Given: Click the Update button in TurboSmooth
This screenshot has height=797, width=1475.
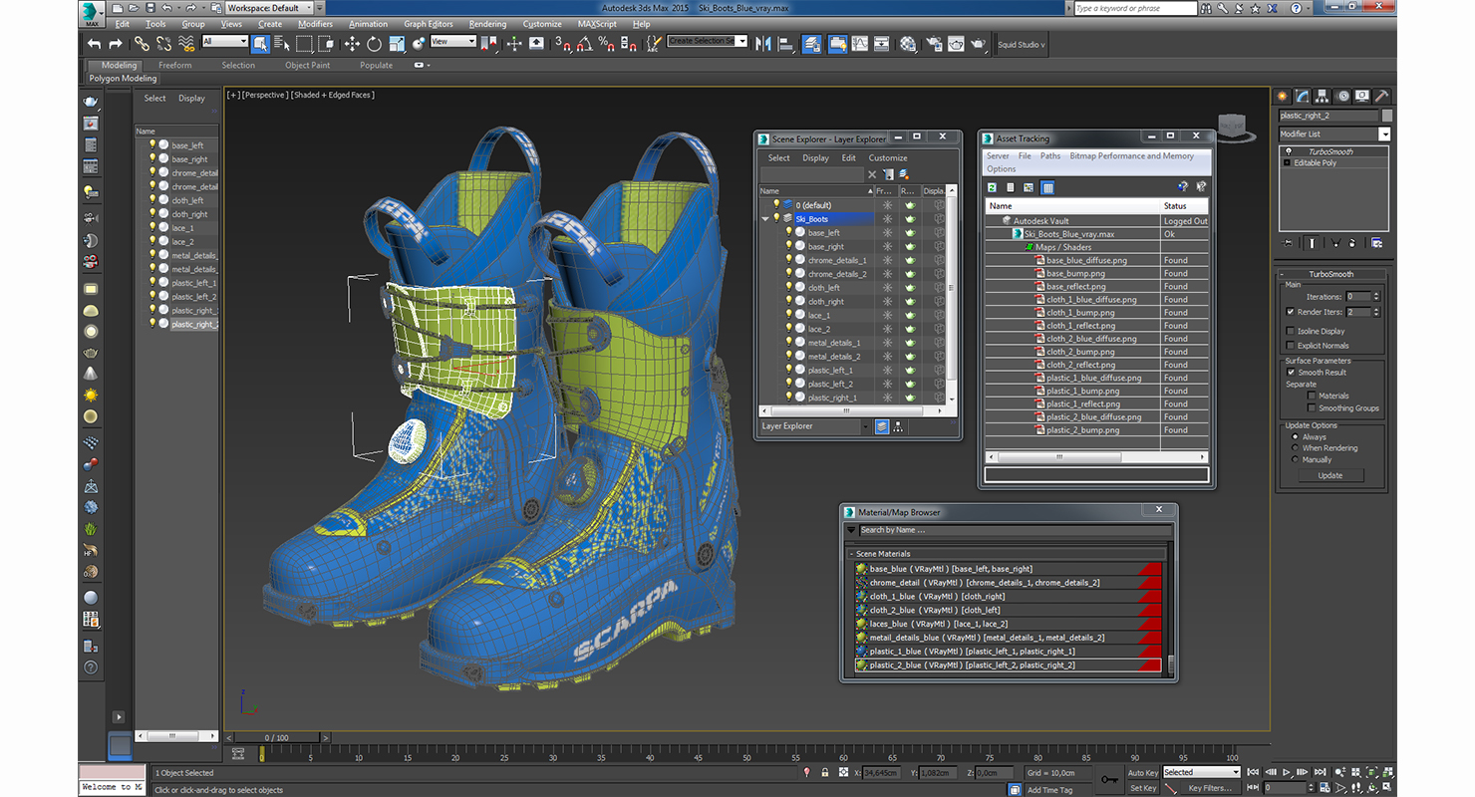Looking at the screenshot, I should point(1330,475).
